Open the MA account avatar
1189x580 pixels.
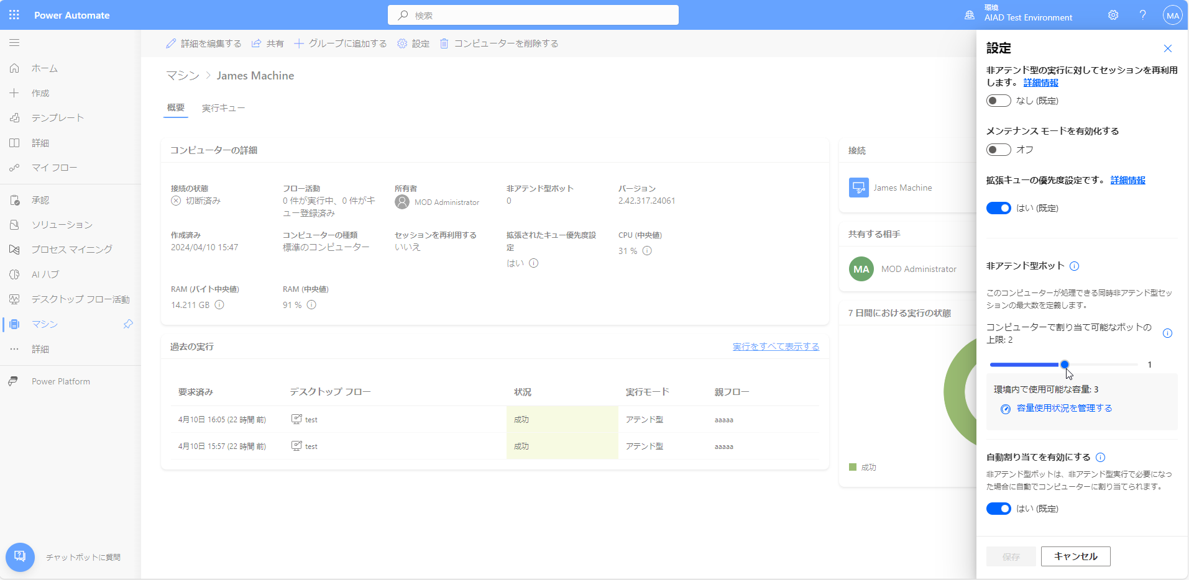(1172, 16)
